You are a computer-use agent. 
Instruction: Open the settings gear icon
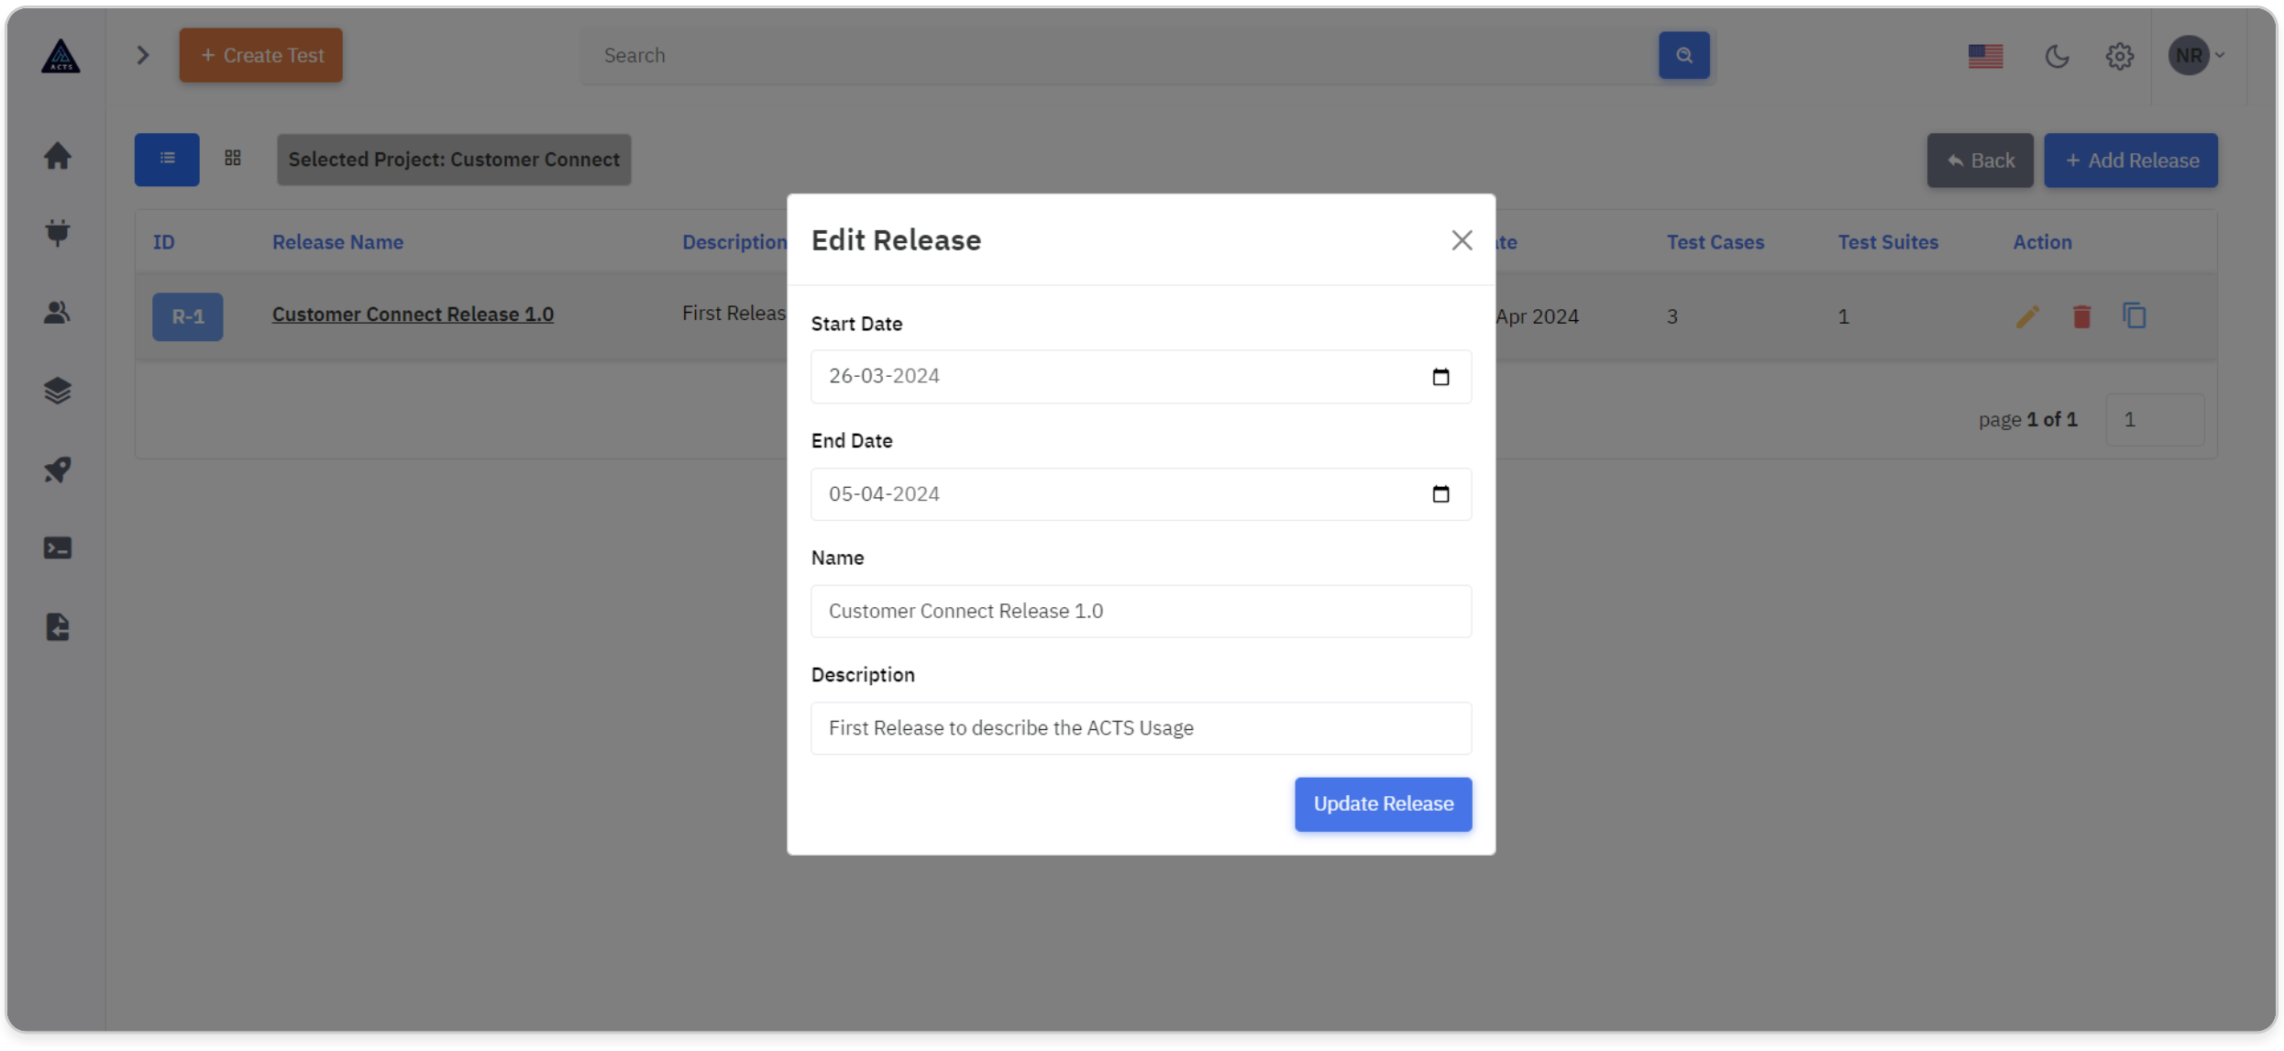(2119, 56)
